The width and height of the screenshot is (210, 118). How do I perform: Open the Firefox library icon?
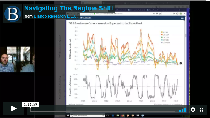[174, 14]
